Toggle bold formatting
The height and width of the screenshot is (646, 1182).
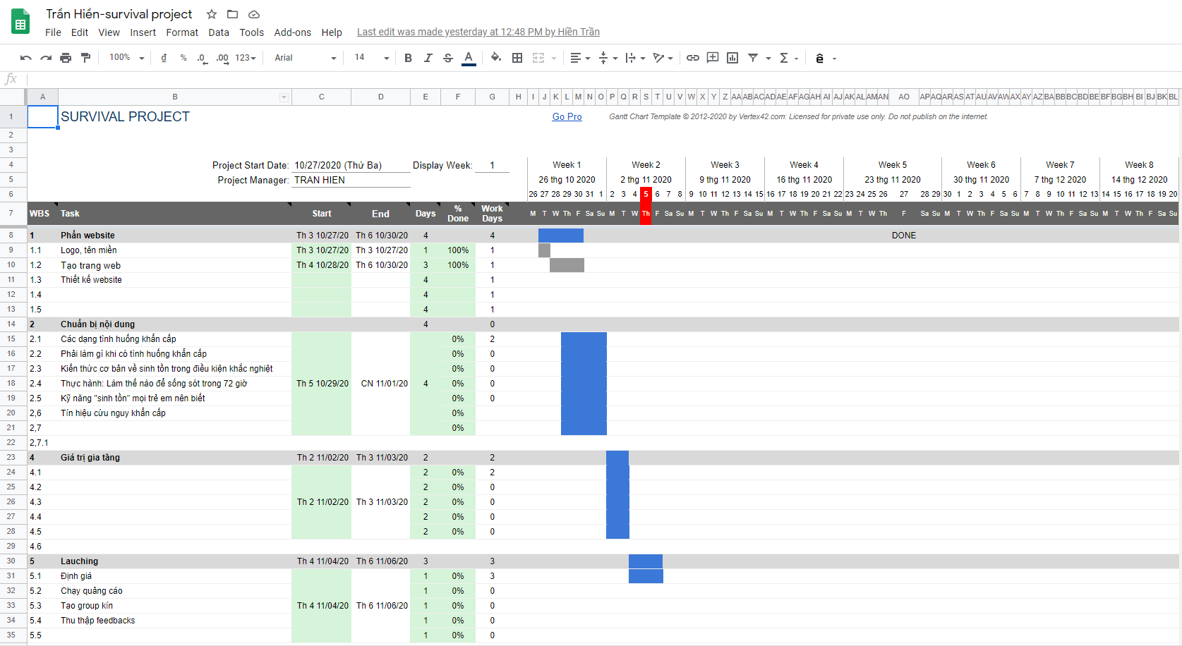tap(408, 58)
